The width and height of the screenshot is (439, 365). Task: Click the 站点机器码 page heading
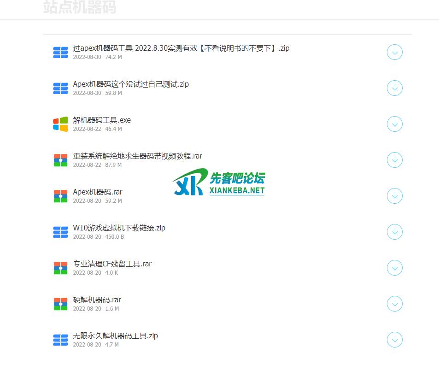(80, 8)
